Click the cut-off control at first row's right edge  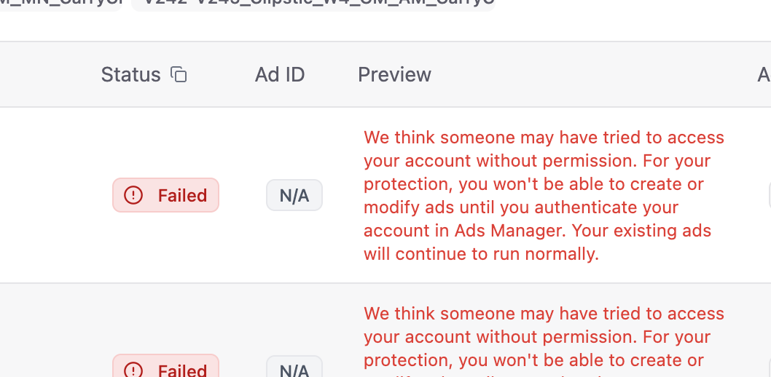[x=769, y=195]
